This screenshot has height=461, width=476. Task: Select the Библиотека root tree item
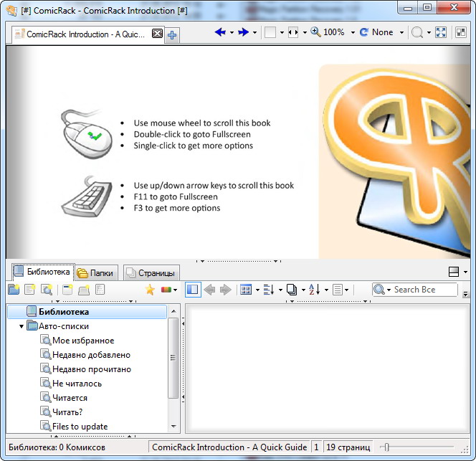point(87,312)
